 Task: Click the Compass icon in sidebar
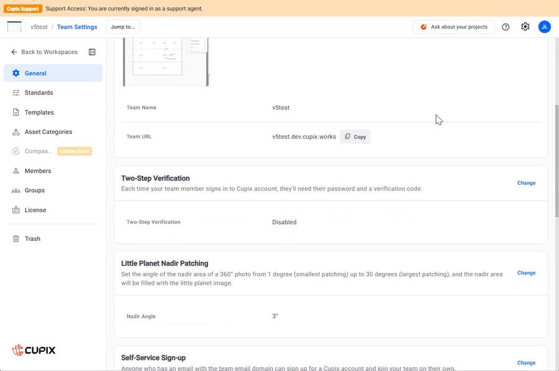[16, 151]
